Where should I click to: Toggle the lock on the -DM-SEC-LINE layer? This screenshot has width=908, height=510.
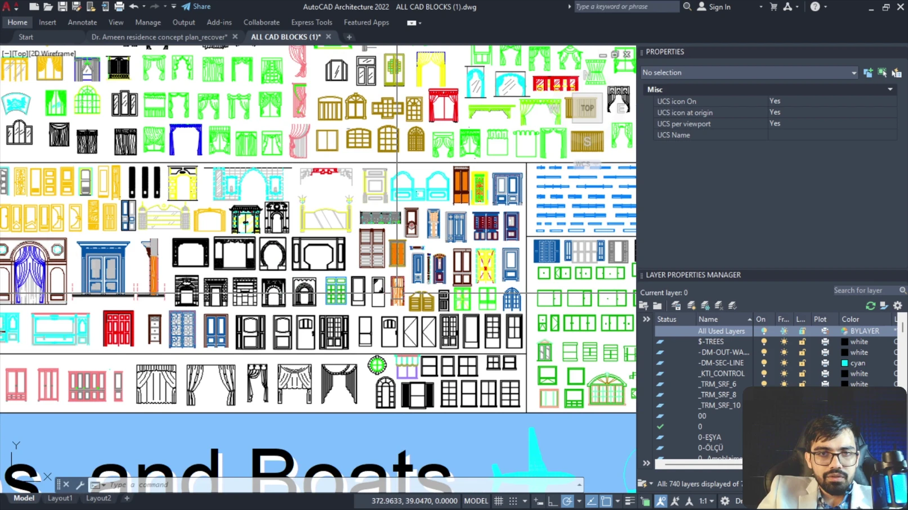click(x=802, y=363)
